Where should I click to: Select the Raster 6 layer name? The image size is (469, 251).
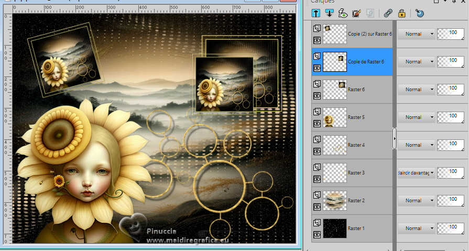356,90
